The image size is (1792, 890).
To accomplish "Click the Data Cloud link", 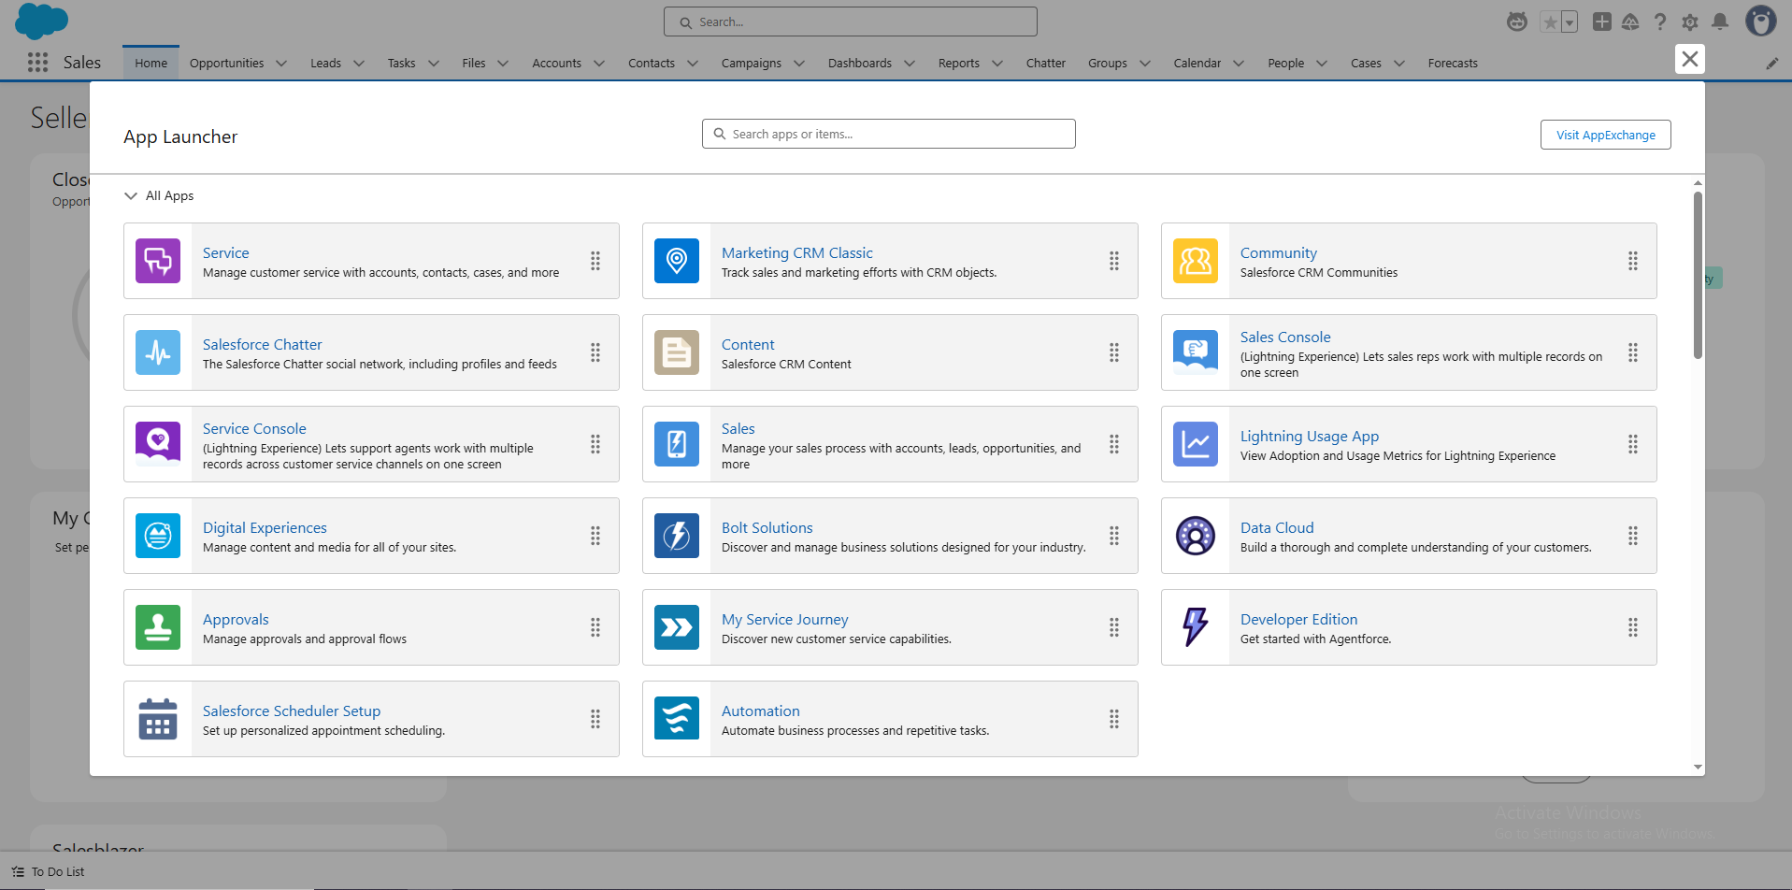I will (1277, 527).
